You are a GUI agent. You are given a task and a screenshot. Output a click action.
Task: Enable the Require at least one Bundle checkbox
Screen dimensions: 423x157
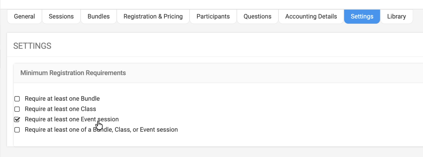[17, 99]
